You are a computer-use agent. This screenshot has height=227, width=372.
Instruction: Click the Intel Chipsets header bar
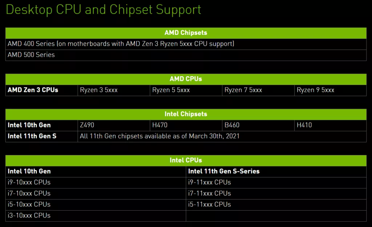coord(186,114)
